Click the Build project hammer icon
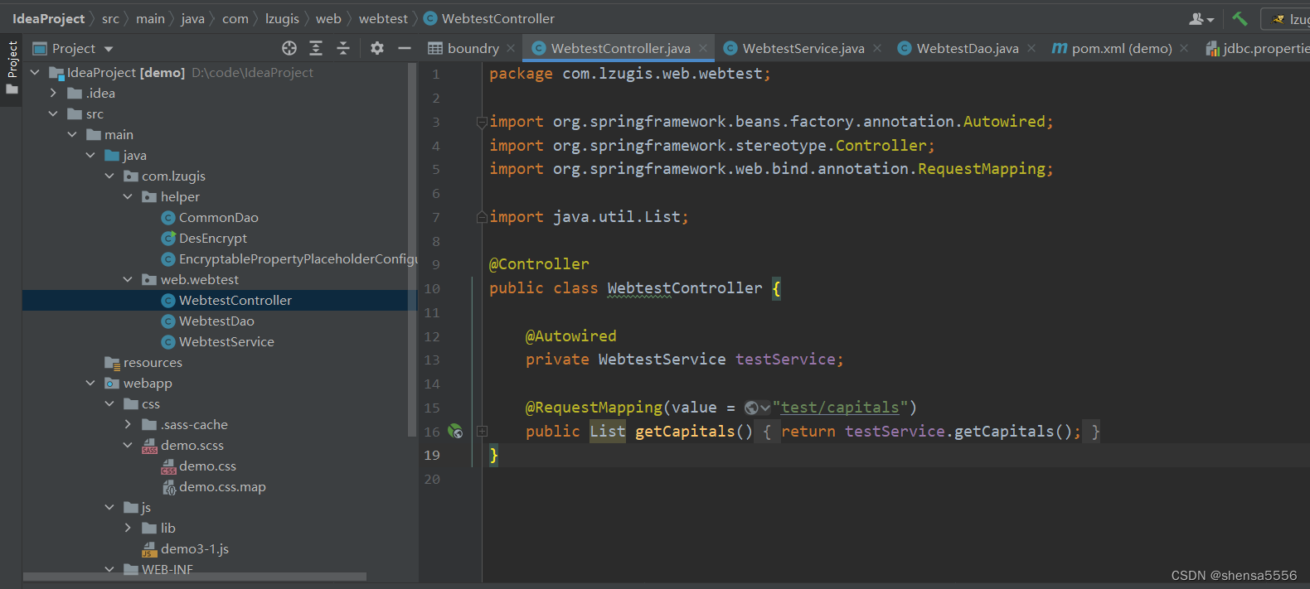Image resolution: width=1310 pixels, height=589 pixels. coord(1240,18)
